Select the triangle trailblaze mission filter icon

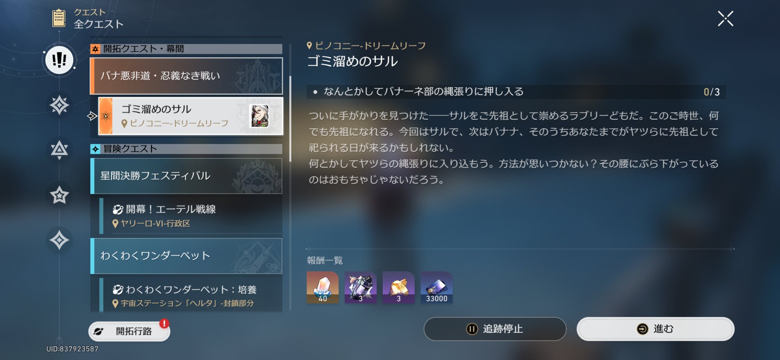tap(59, 150)
